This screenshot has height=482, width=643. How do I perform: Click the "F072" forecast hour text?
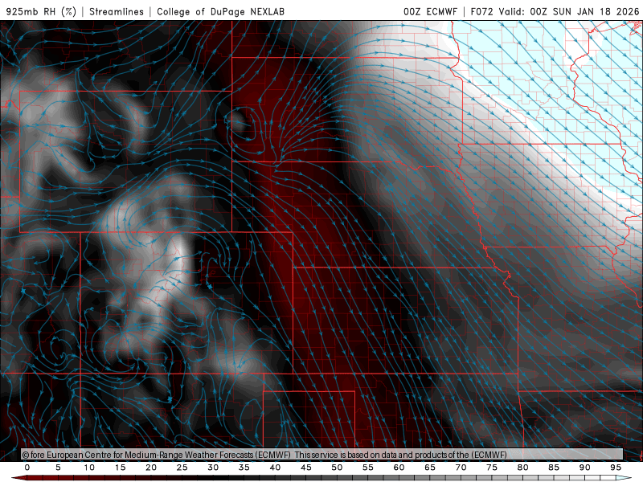[481, 11]
